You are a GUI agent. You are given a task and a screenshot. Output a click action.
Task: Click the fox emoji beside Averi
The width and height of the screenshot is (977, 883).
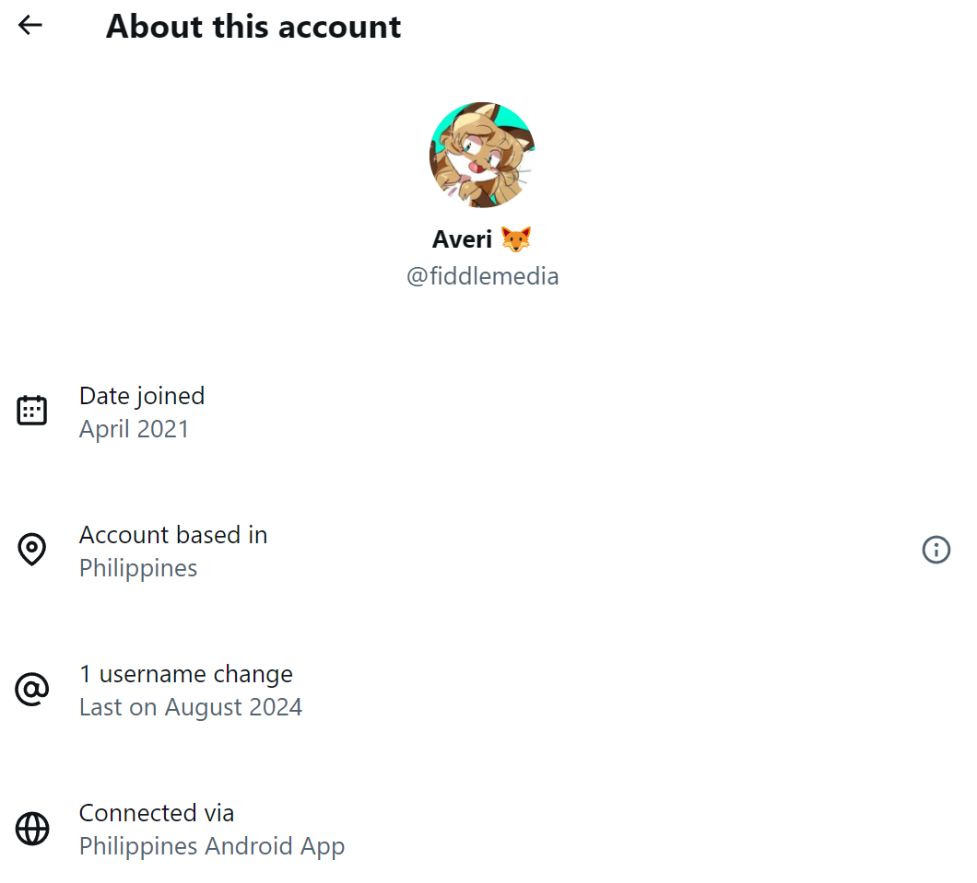(516, 239)
